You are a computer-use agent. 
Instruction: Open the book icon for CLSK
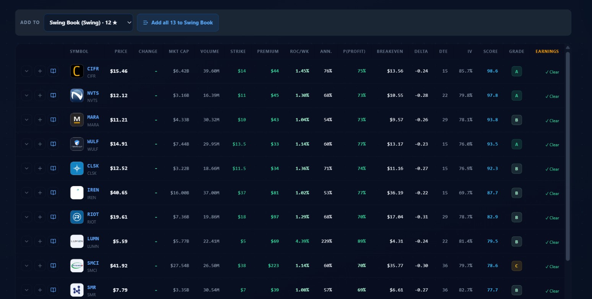point(53,168)
